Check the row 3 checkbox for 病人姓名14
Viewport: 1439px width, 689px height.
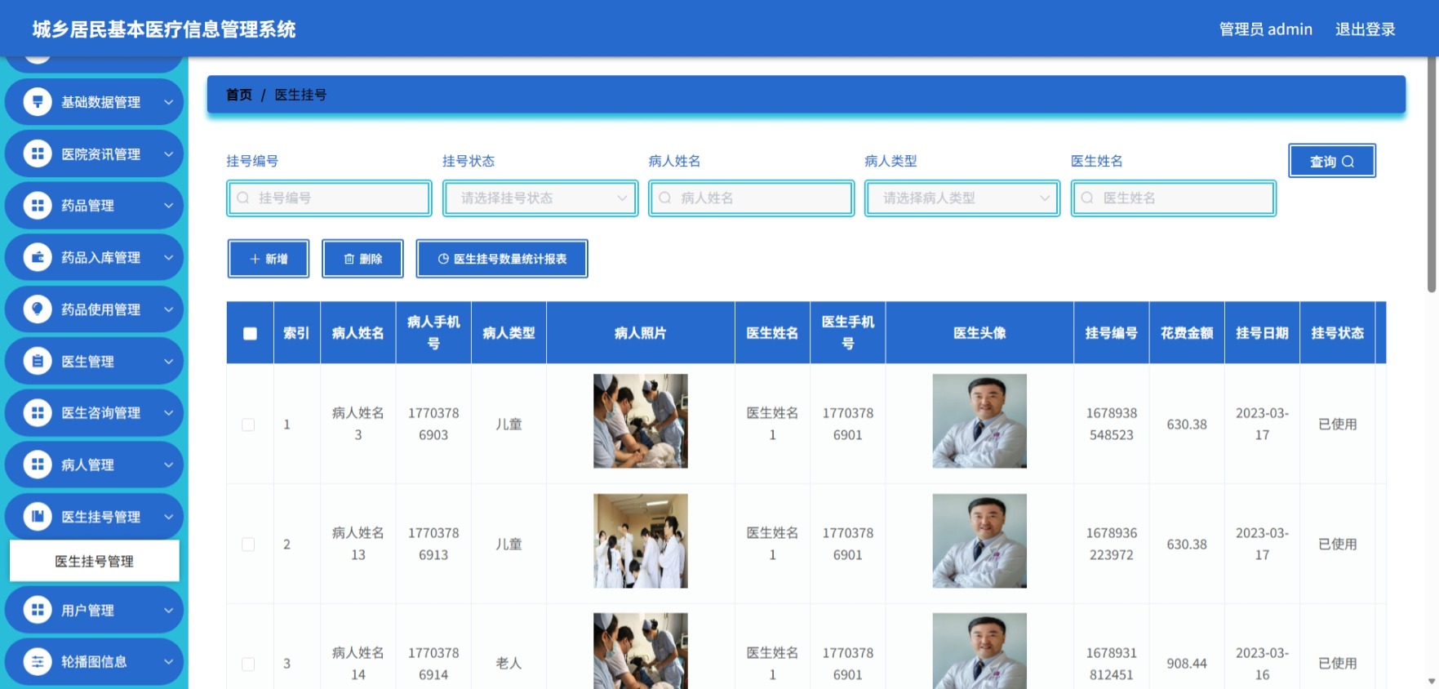coord(248,664)
